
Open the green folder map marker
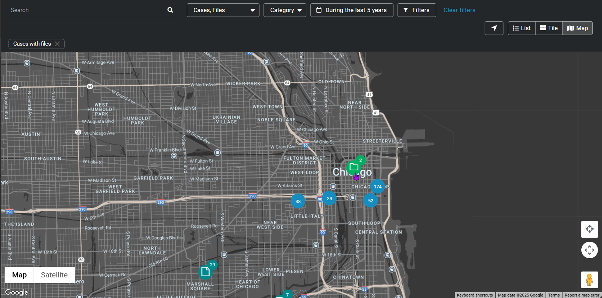pyautogui.click(x=354, y=167)
